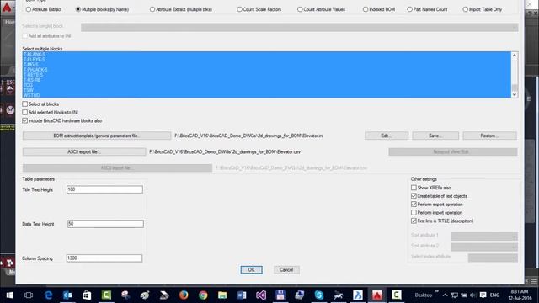Select WSTUD in the block list
This screenshot has height=303, width=539.
click(32, 95)
